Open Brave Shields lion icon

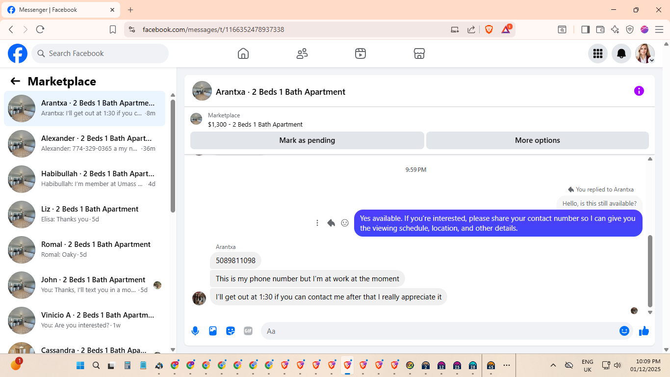point(489,29)
